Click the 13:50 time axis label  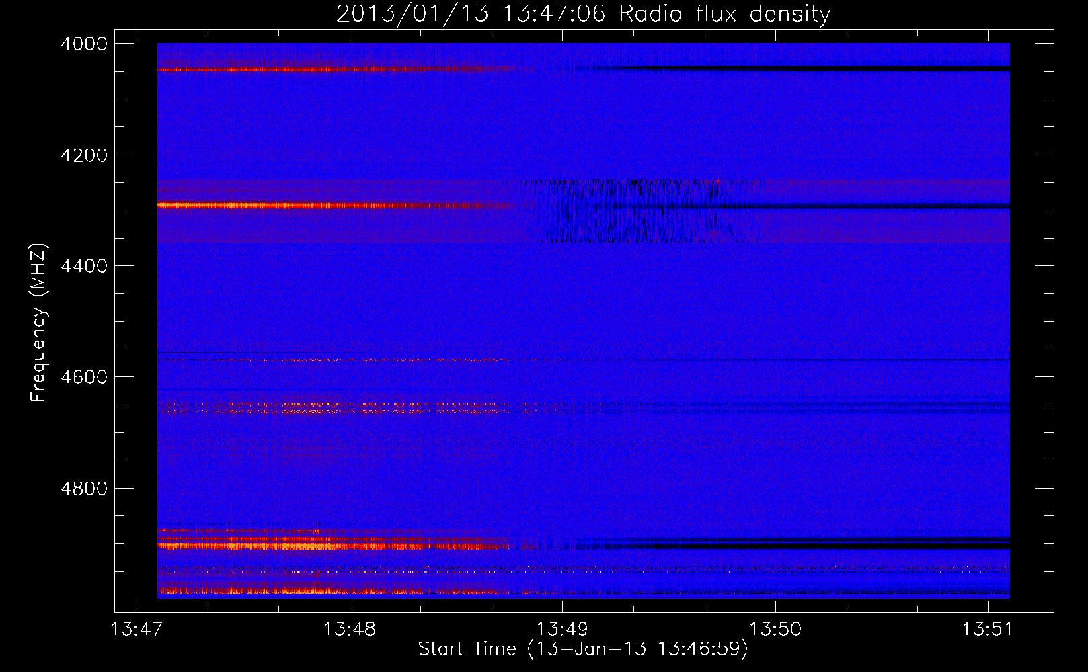pyautogui.click(x=775, y=630)
